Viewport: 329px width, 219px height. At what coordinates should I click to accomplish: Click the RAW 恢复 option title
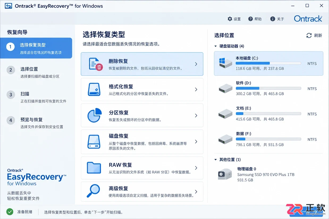click(x=120, y=165)
